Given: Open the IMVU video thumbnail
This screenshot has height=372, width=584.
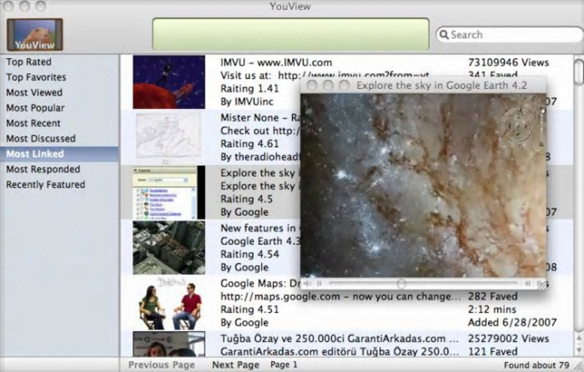Looking at the screenshot, I should 168,82.
